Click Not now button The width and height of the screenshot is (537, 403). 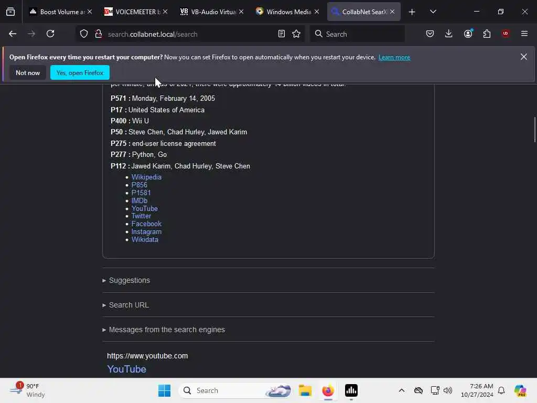(28, 72)
